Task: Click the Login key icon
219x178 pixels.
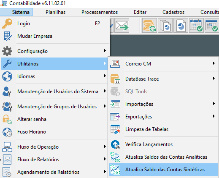Action: point(7,24)
